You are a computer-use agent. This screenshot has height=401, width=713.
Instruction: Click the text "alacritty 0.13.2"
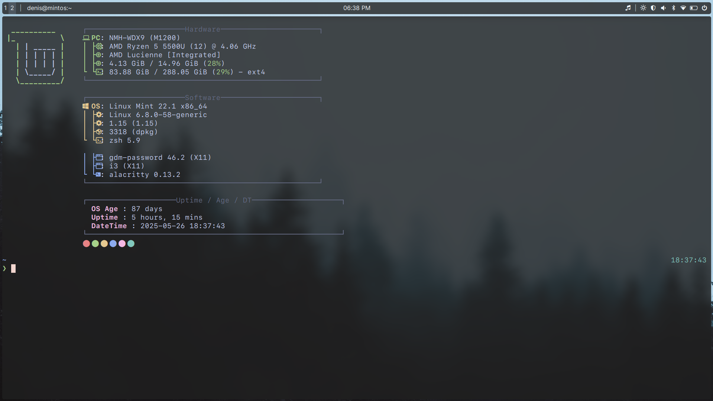point(145,175)
